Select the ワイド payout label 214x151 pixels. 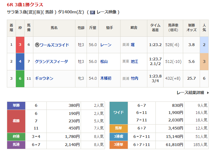tap(119, 113)
